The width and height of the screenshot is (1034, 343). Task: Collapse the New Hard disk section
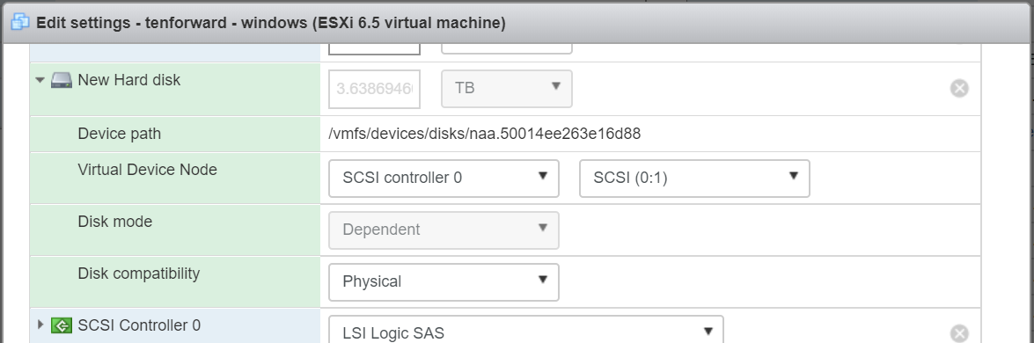[x=40, y=81]
